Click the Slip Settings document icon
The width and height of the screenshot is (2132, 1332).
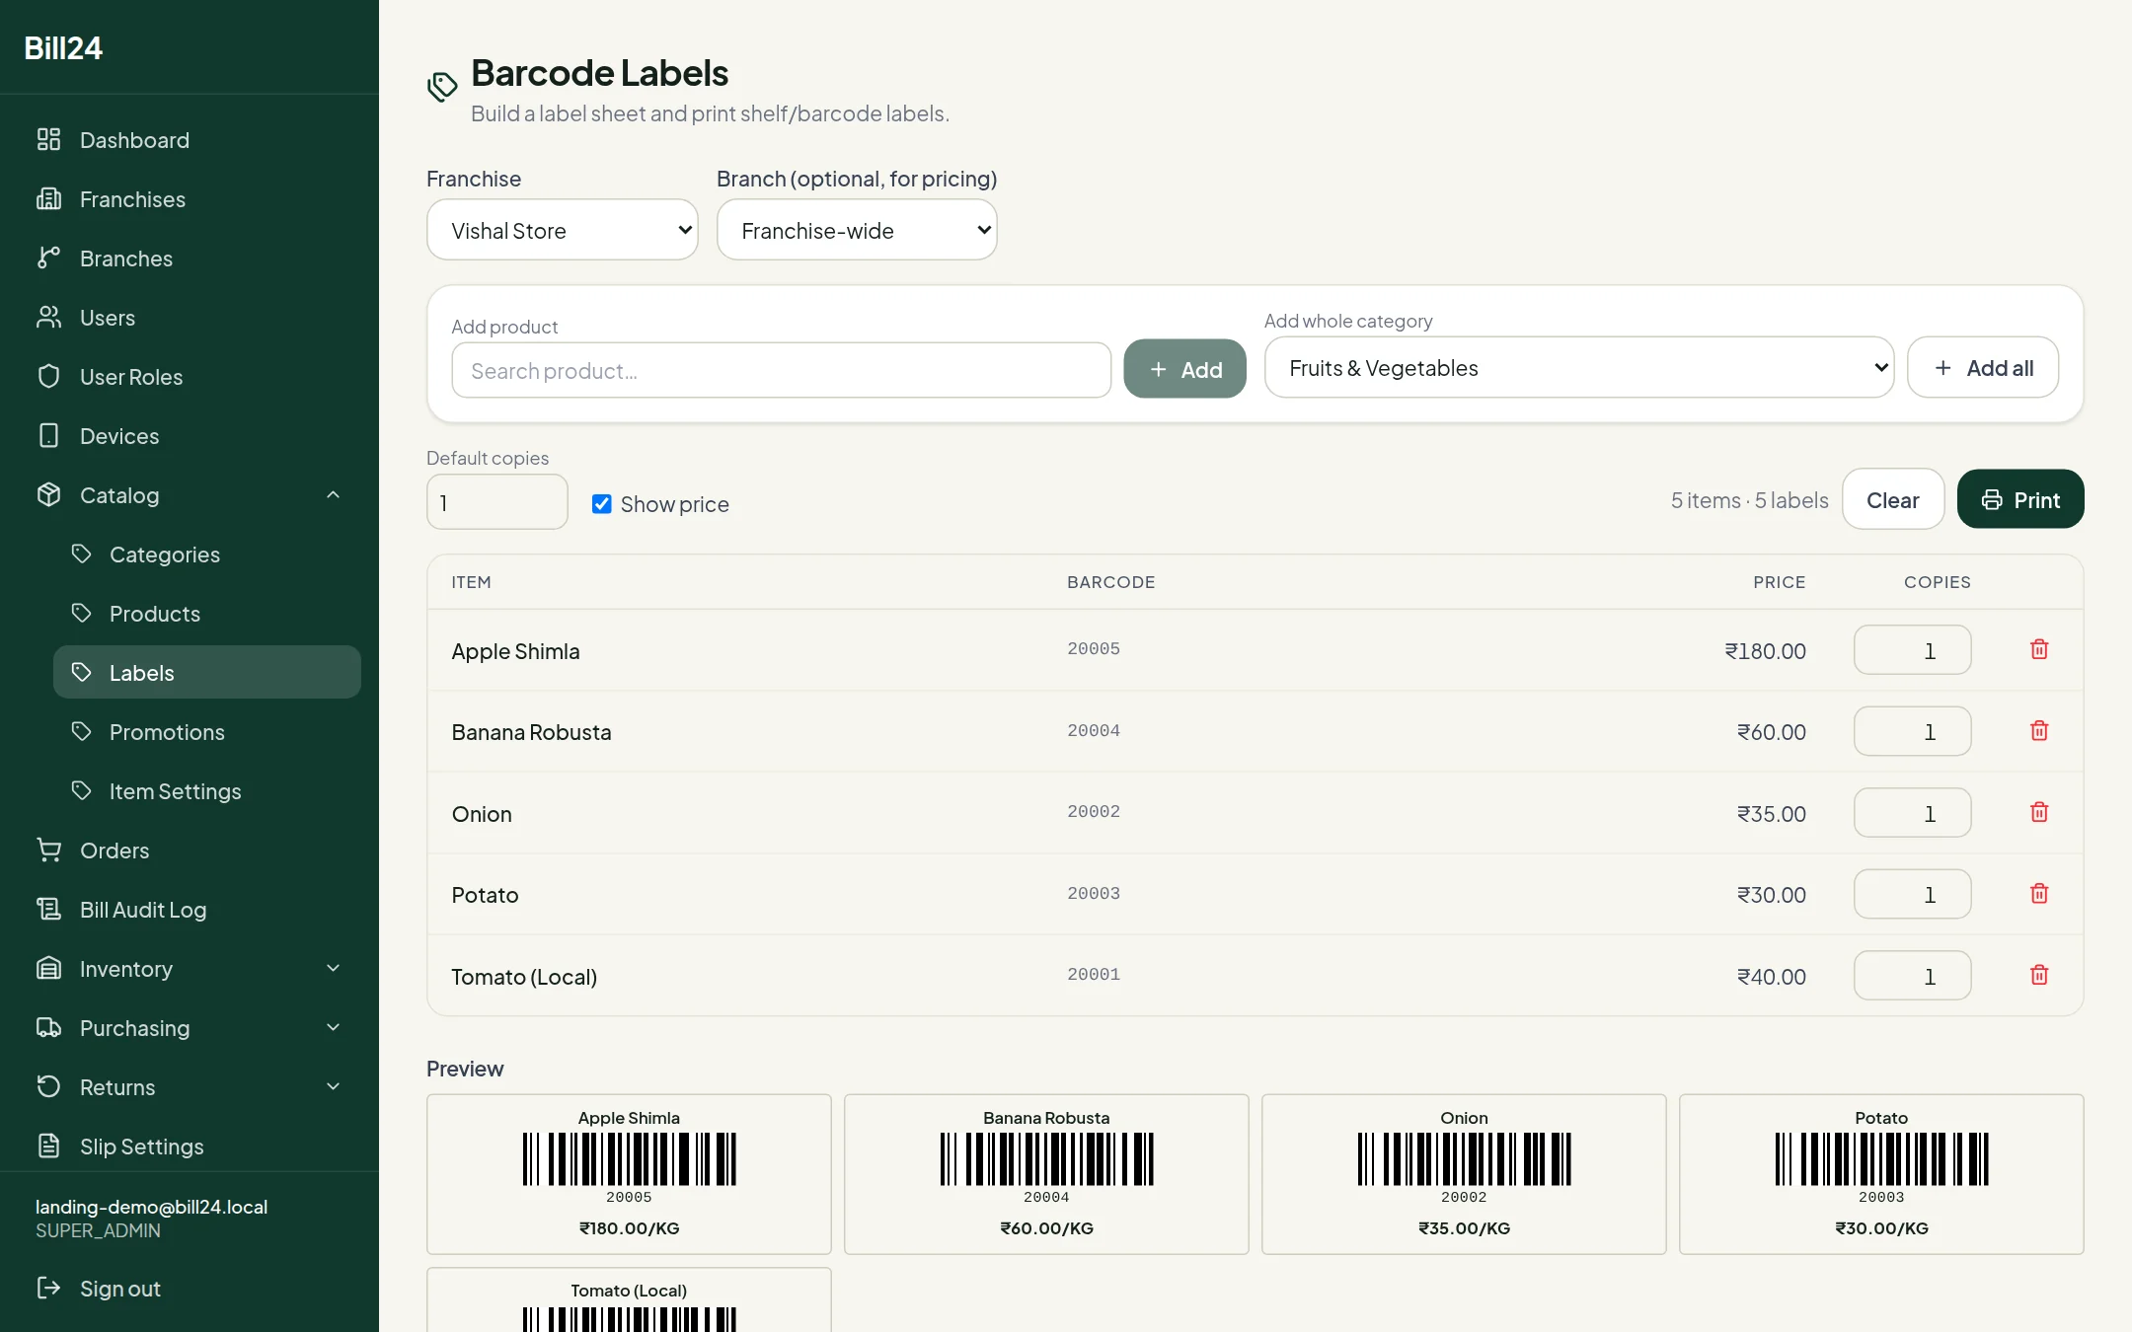pyautogui.click(x=48, y=1146)
